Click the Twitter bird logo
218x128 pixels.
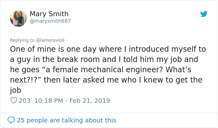click(204, 14)
